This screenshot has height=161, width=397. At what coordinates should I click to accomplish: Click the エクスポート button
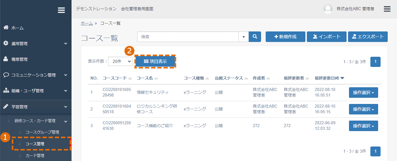coord(368,37)
